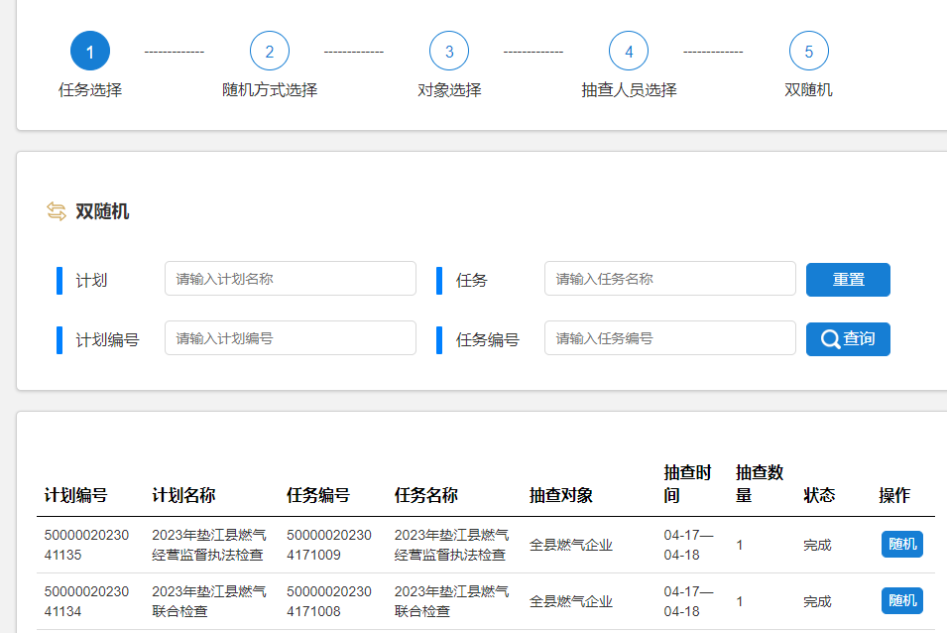The height and width of the screenshot is (633, 947).
Task: Click plan name 2023年垫江县燃气联合检查
Action: (209, 601)
